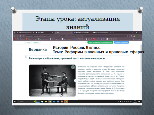Go to the previous lesson page with Назад
This screenshot has width=154, height=115.
[28, 42]
